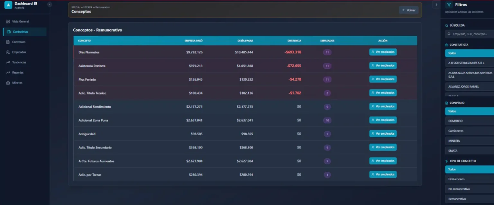Click employee count badge for Adicional Zona Puna

click(x=327, y=120)
